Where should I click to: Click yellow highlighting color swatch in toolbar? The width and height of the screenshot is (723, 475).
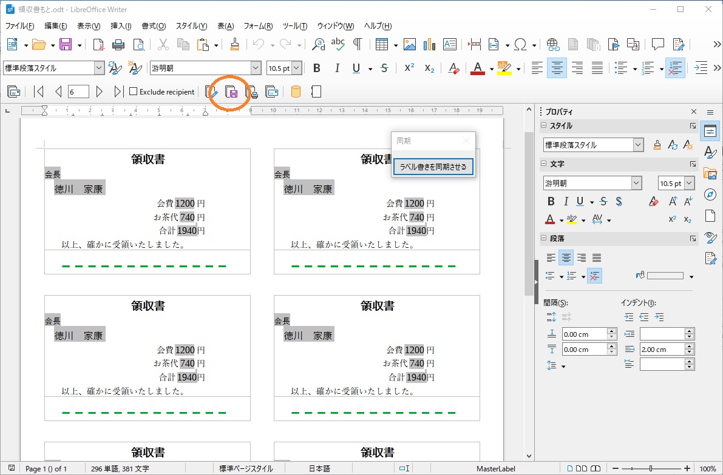(504, 68)
